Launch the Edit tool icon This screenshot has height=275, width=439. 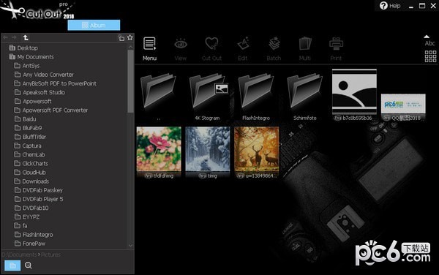coord(243,48)
